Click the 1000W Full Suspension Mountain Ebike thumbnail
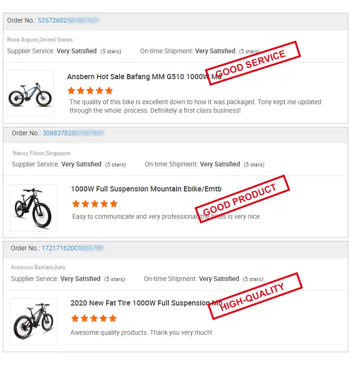The width and height of the screenshot is (354, 372). (x=34, y=207)
